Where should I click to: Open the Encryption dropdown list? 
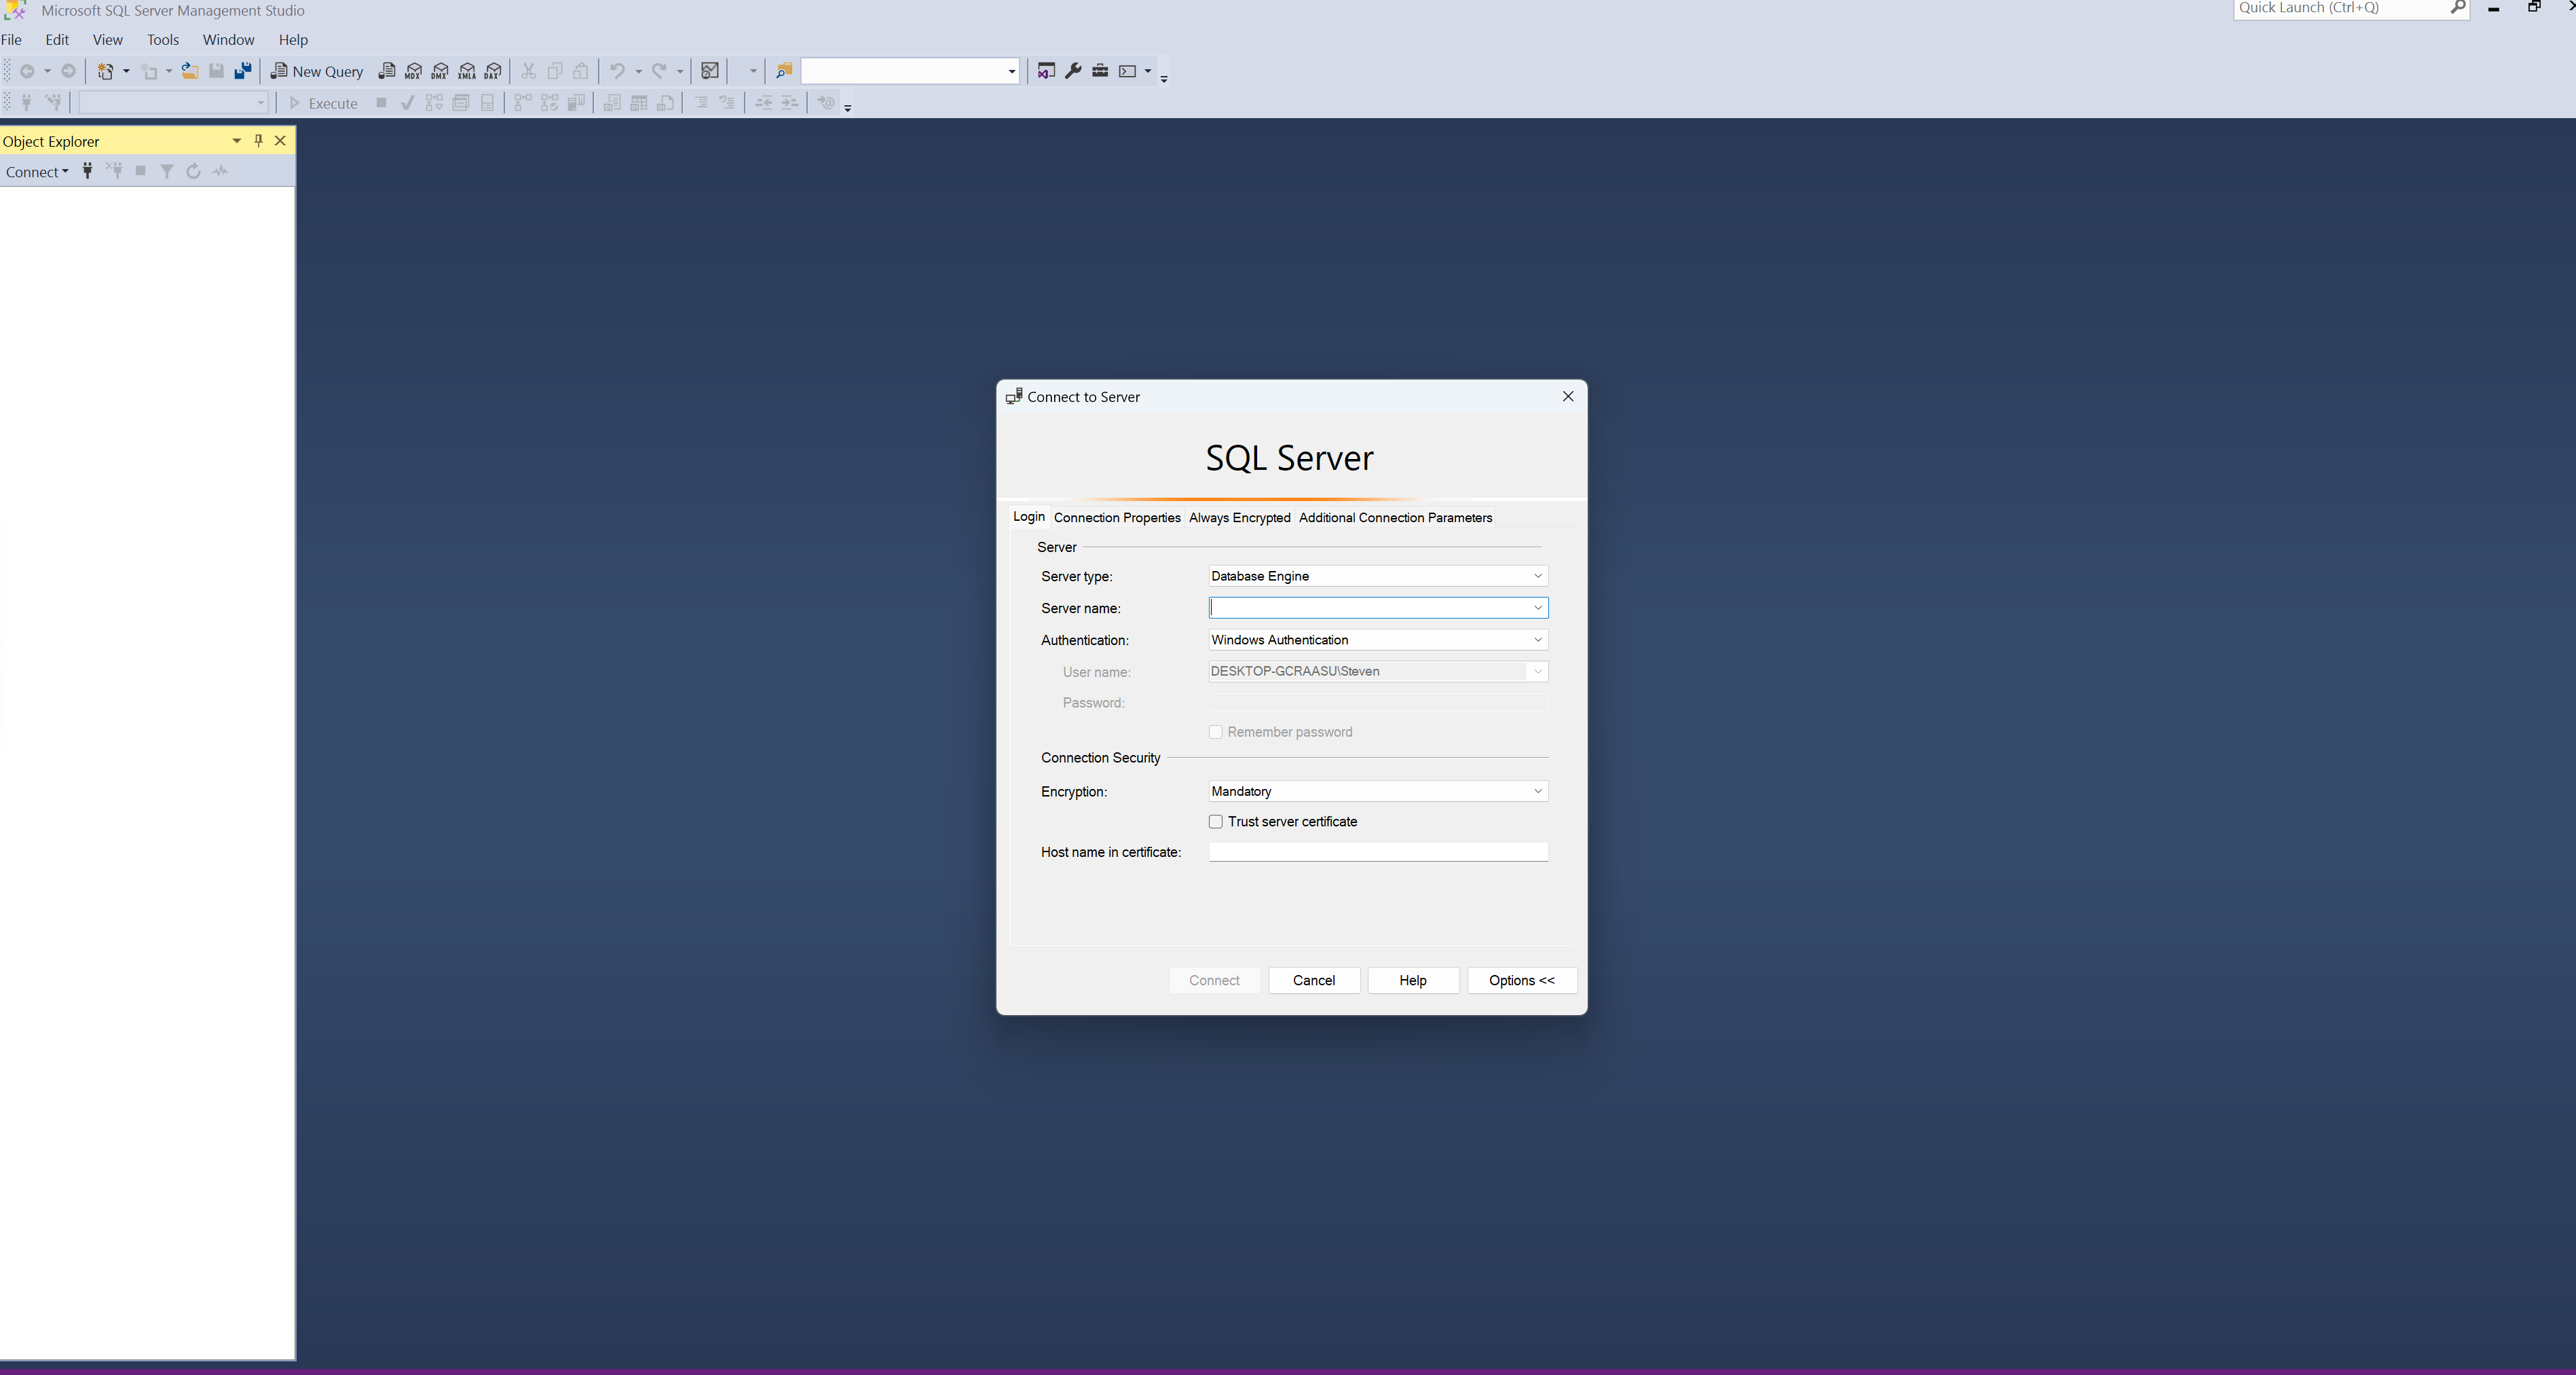click(x=1537, y=792)
